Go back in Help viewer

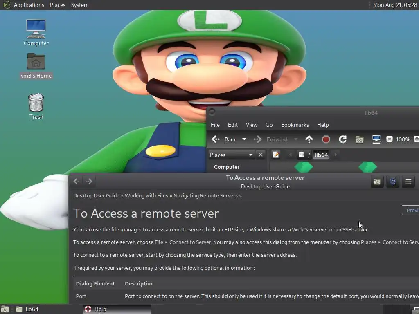point(77,181)
